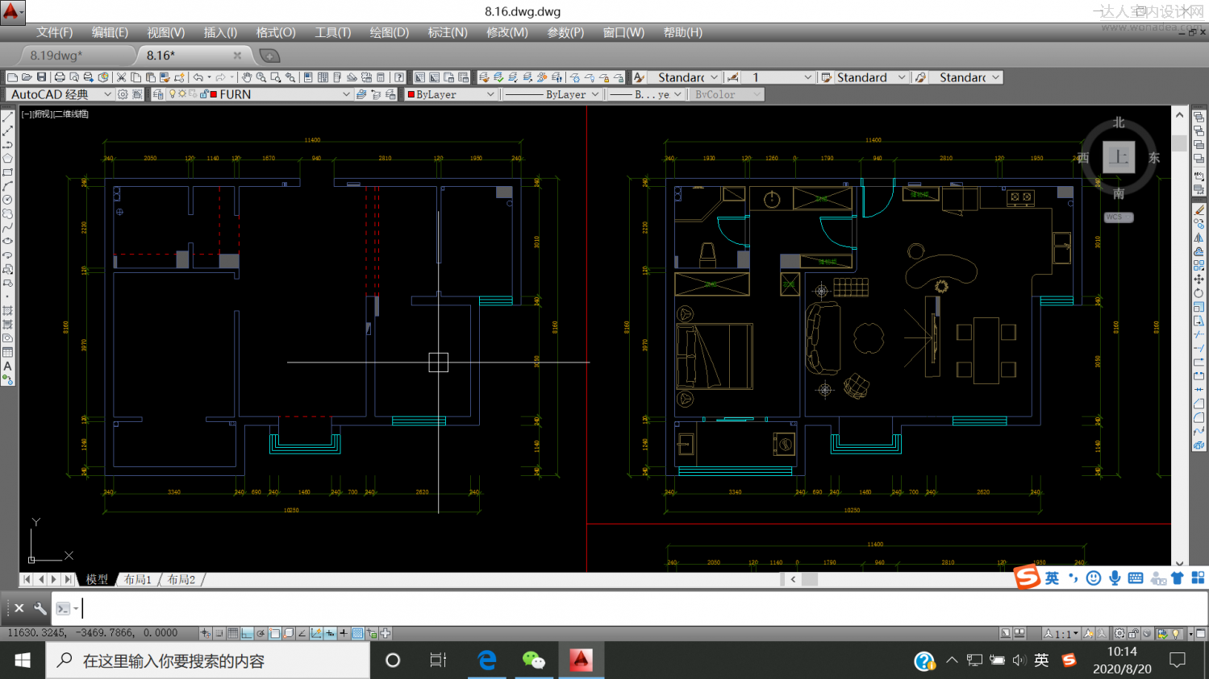This screenshot has width=1209, height=679.
Task: Open the FURN layer dropdown
Action: tap(346, 94)
